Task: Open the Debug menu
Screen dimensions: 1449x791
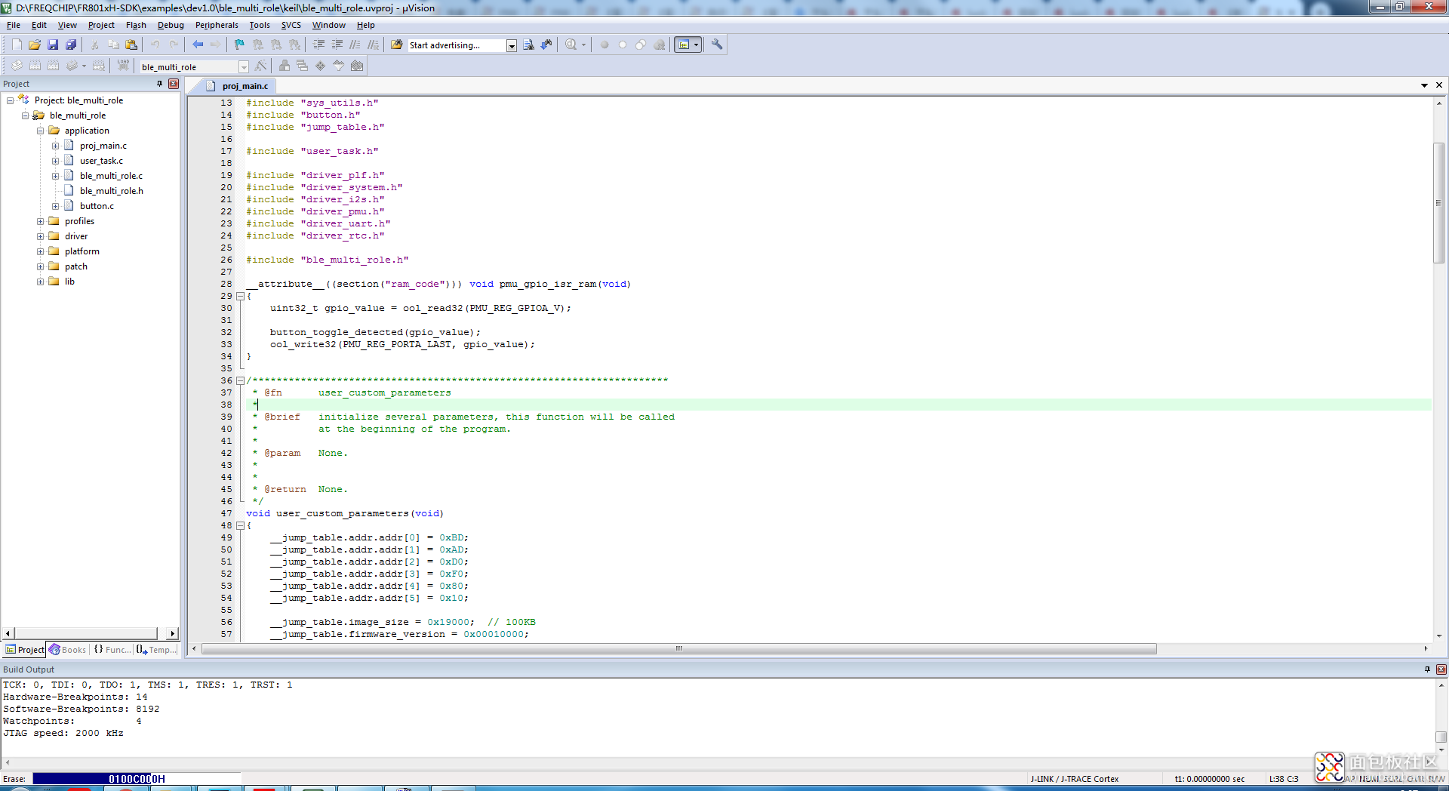Action: pyautogui.click(x=171, y=25)
